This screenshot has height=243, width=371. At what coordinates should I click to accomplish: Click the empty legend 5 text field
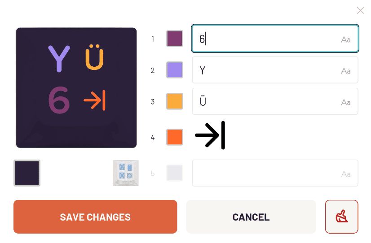click(x=265, y=173)
